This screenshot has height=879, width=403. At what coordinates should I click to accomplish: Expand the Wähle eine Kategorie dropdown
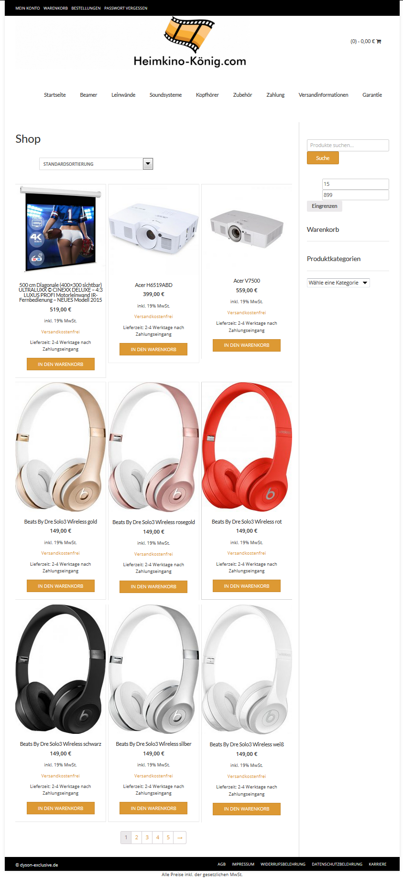click(x=338, y=283)
